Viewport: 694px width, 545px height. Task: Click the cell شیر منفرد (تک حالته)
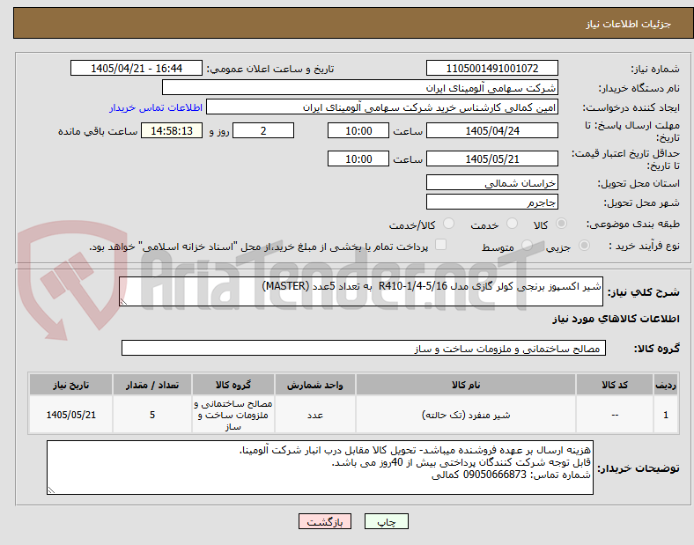click(x=466, y=415)
